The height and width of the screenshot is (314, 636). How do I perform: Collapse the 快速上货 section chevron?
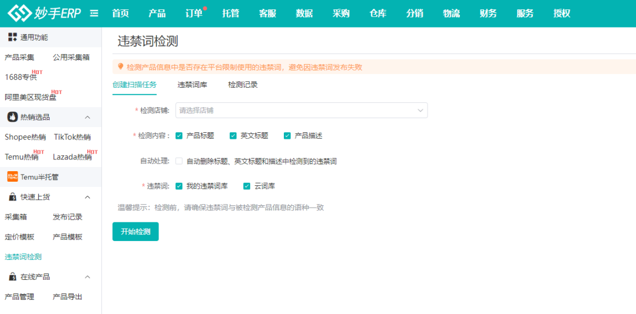[x=87, y=197]
